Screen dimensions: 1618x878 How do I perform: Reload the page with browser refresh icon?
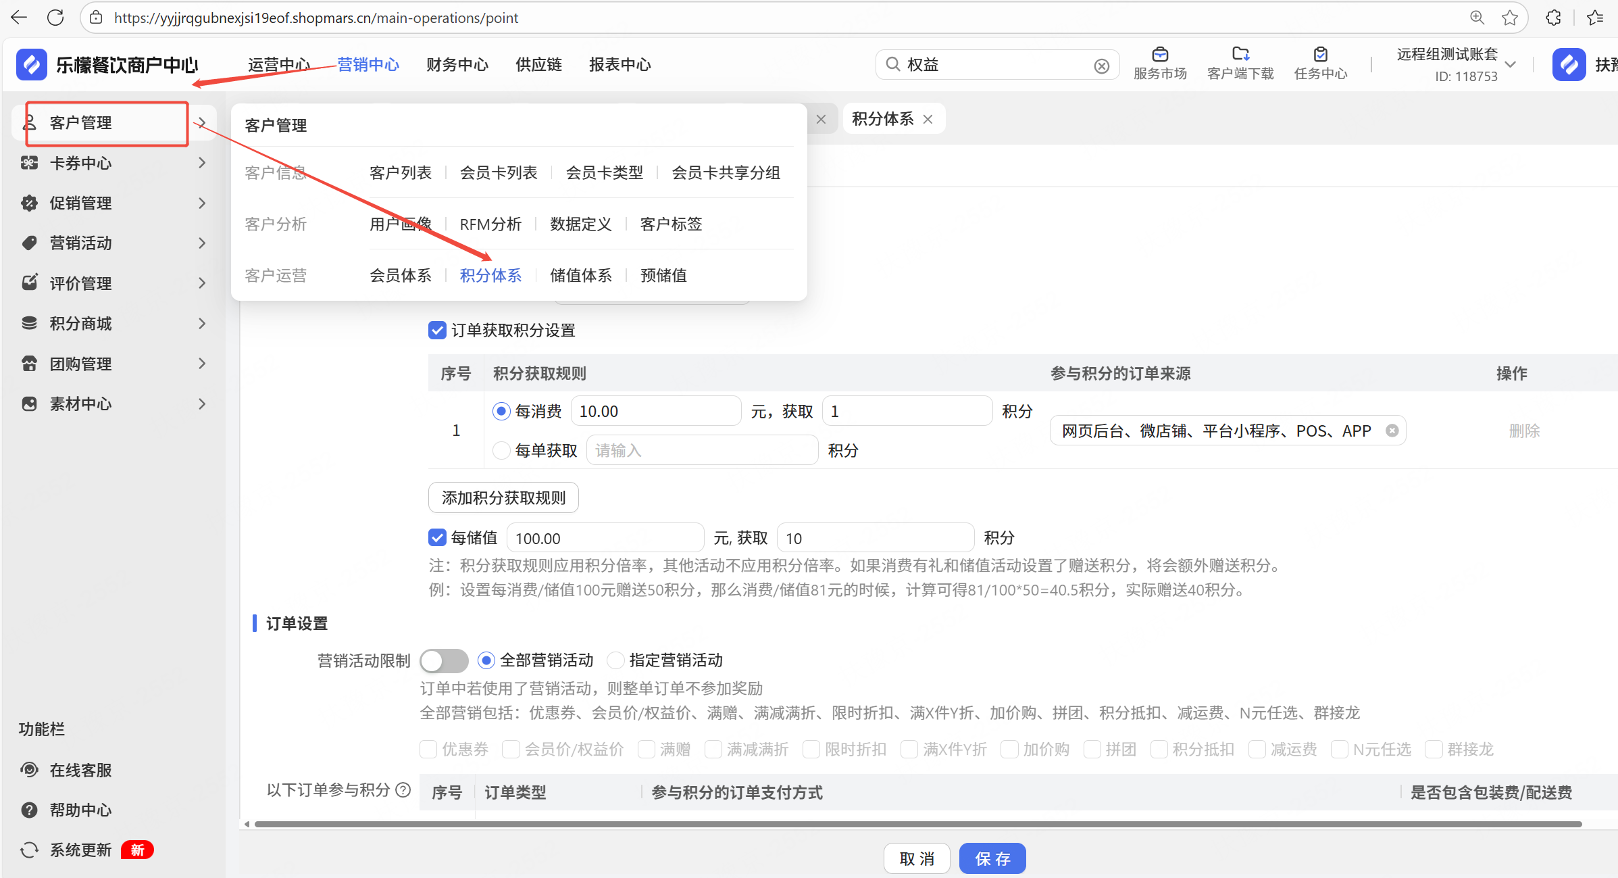55,18
